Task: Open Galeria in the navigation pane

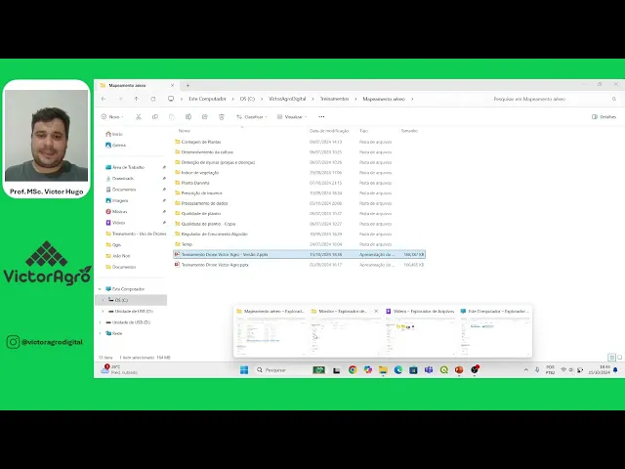Action: pyautogui.click(x=115, y=146)
